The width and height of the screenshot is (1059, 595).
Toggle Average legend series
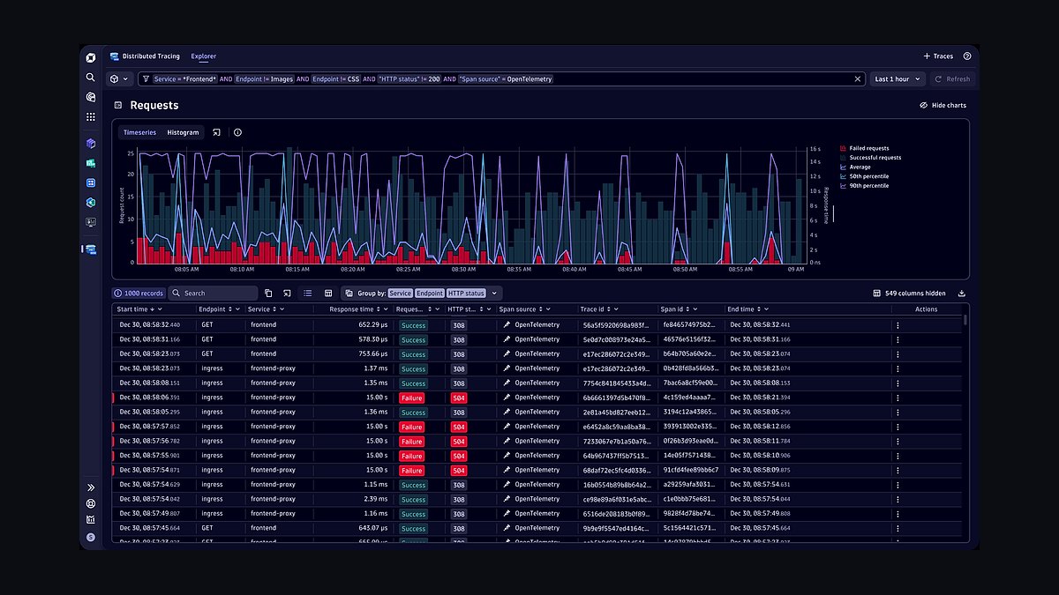click(x=855, y=167)
